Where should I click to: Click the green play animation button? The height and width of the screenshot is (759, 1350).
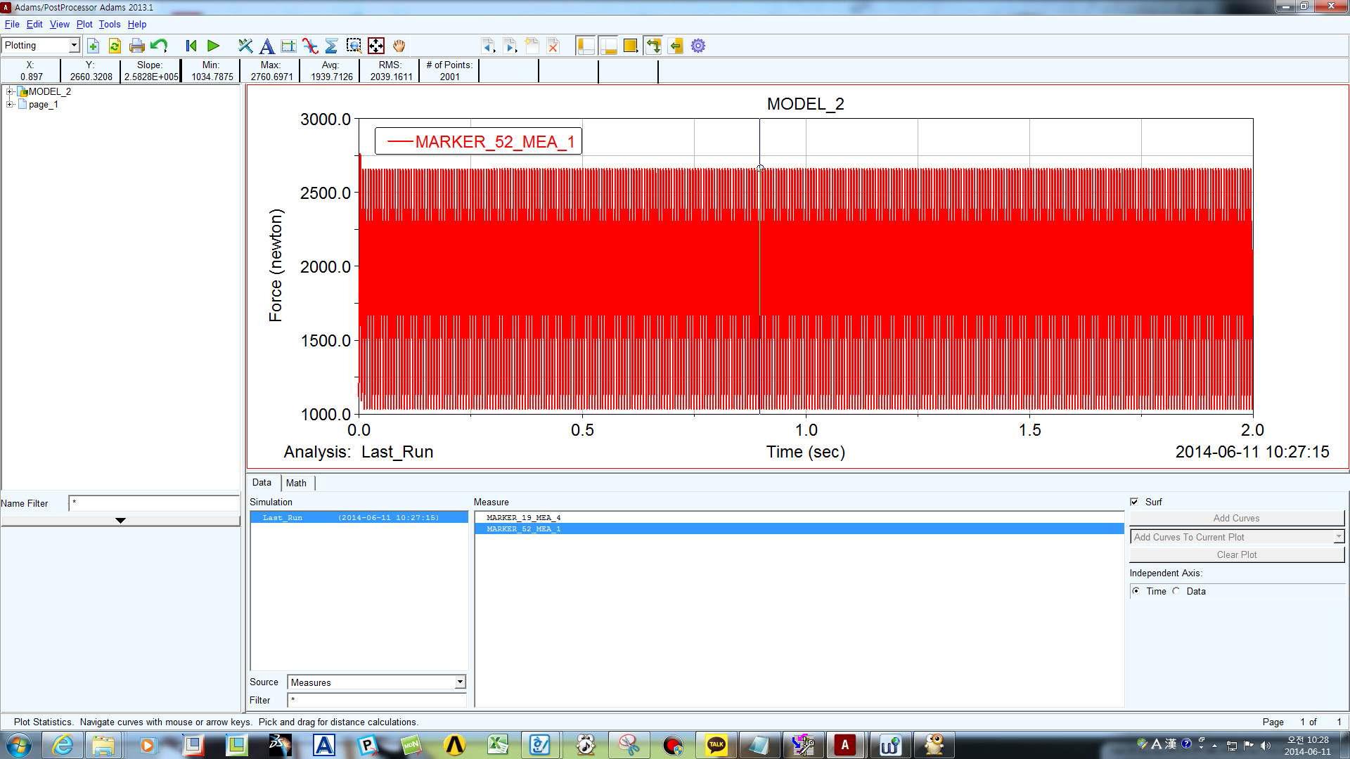click(213, 46)
